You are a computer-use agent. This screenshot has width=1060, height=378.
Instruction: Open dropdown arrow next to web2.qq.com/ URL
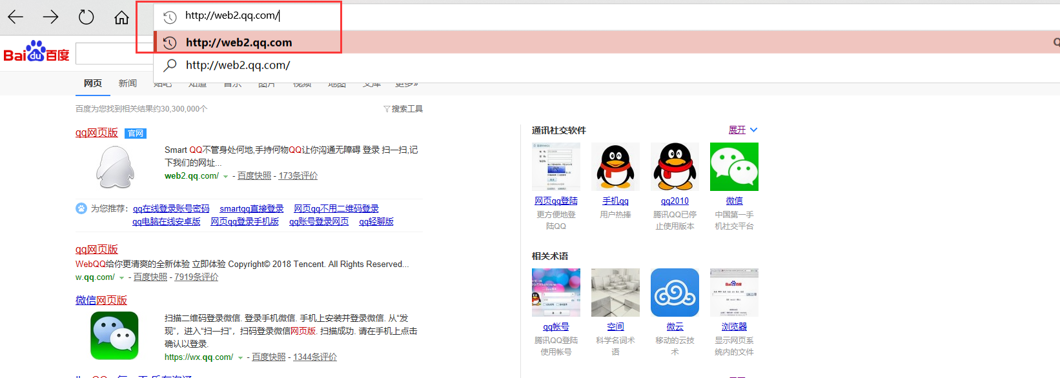[225, 177]
